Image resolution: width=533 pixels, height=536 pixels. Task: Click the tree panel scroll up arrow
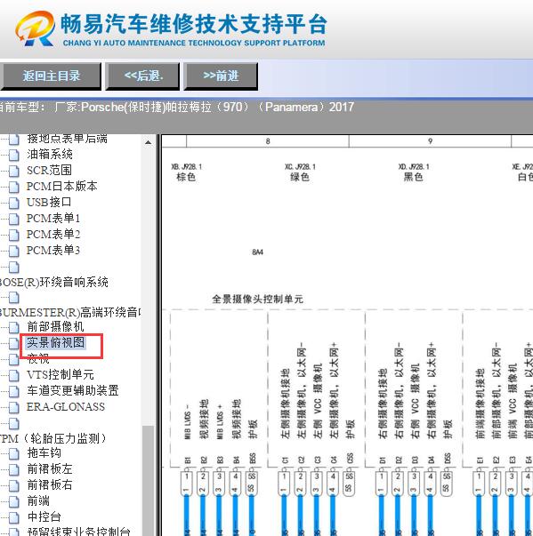click(148, 142)
